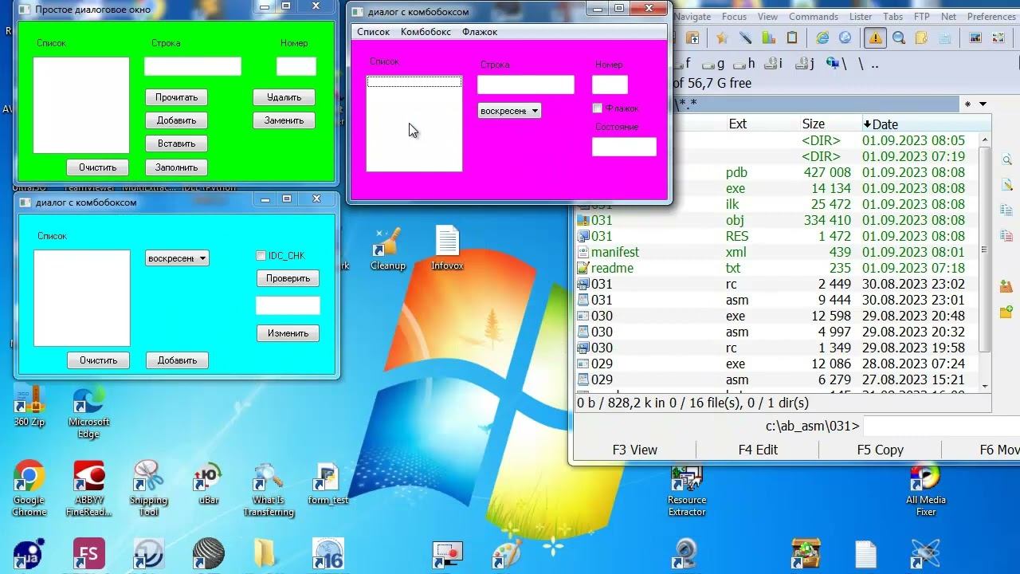Image resolution: width=1020 pixels, height=574 pixels.
Task: Click the Проверить button in cyan dialog
Action: 288,278
